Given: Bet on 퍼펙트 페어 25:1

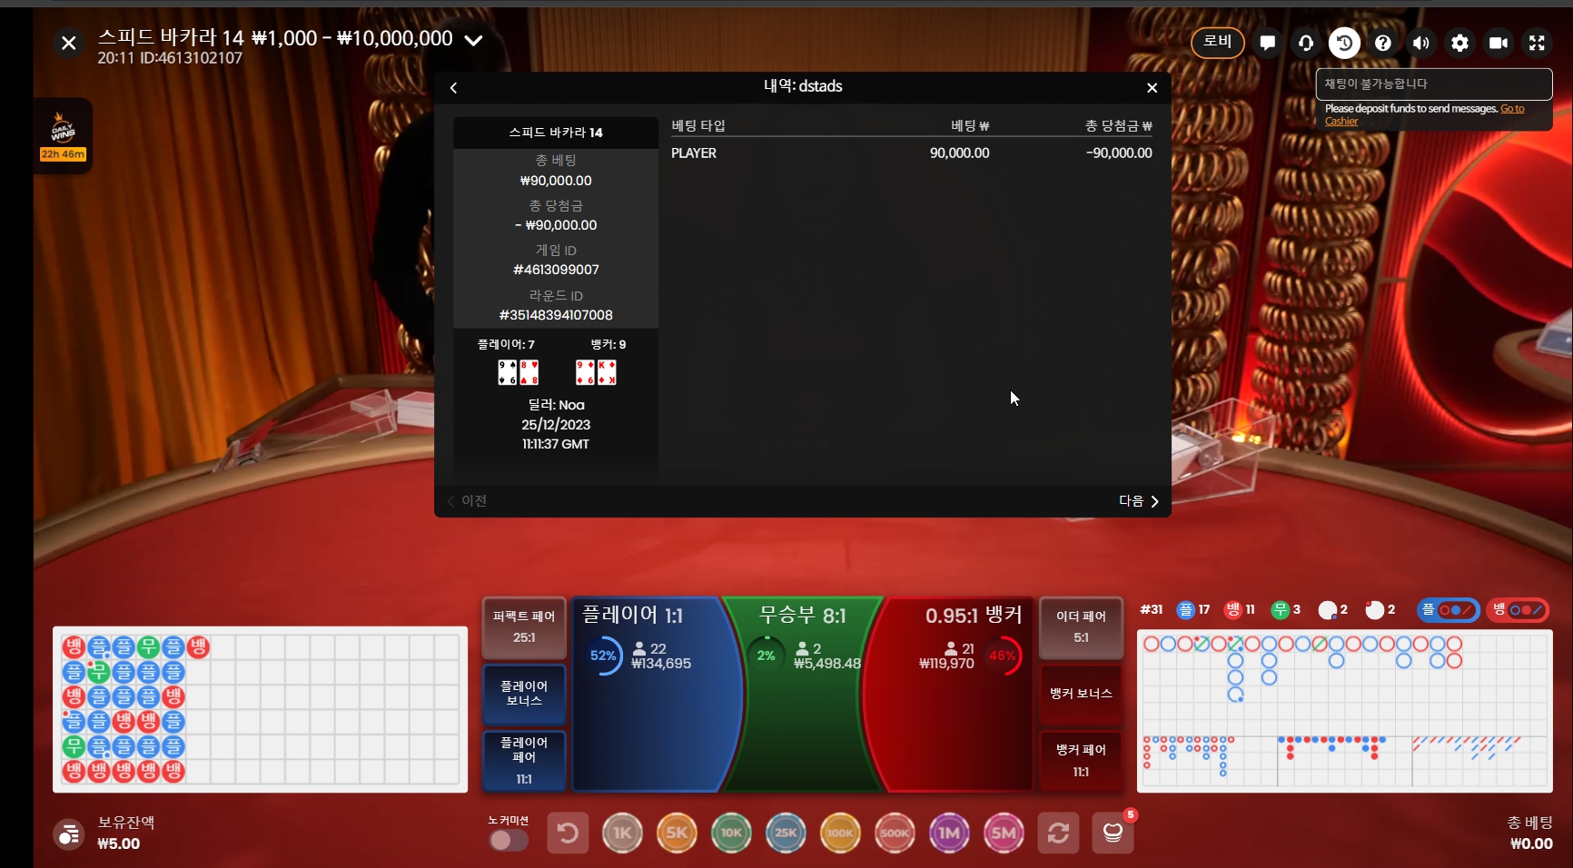Looking at the screenshot, I should click(524, 626).
